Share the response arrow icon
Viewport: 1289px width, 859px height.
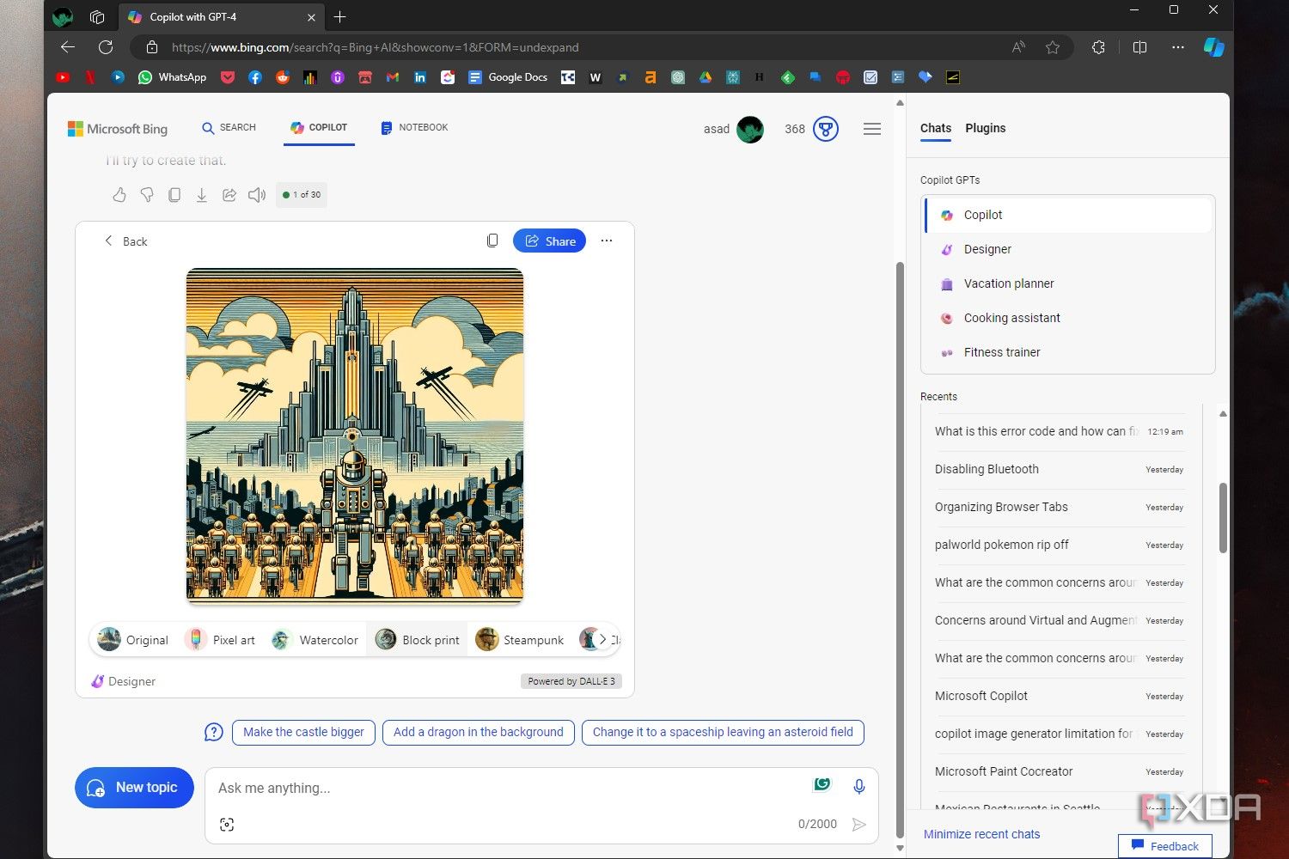pyautogui.click(x=229, y=195)
